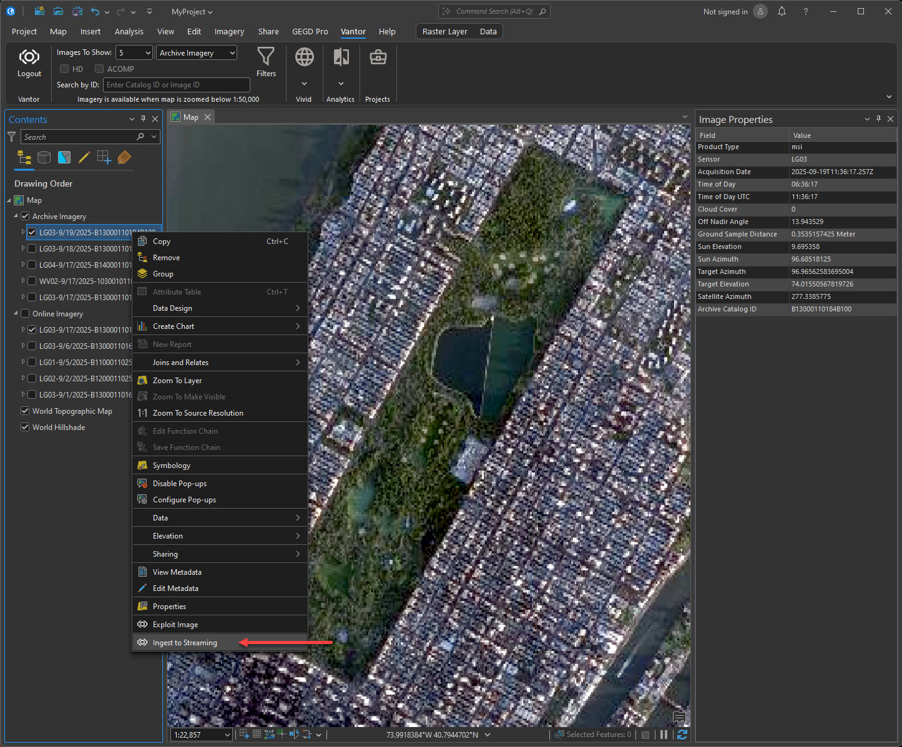Image resolution: width=902 pixels, height=747 pixels.
Task: Click the Command Search box
Action: (x=494, y=11)
